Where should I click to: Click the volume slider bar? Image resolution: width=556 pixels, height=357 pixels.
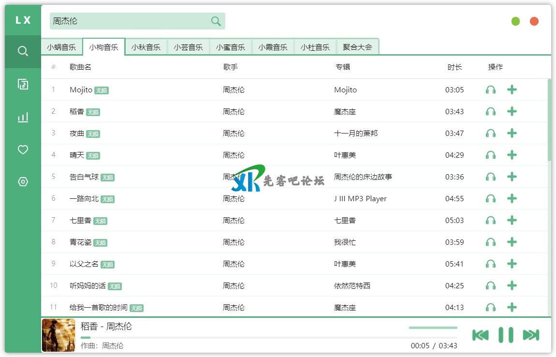pos(433,328)
